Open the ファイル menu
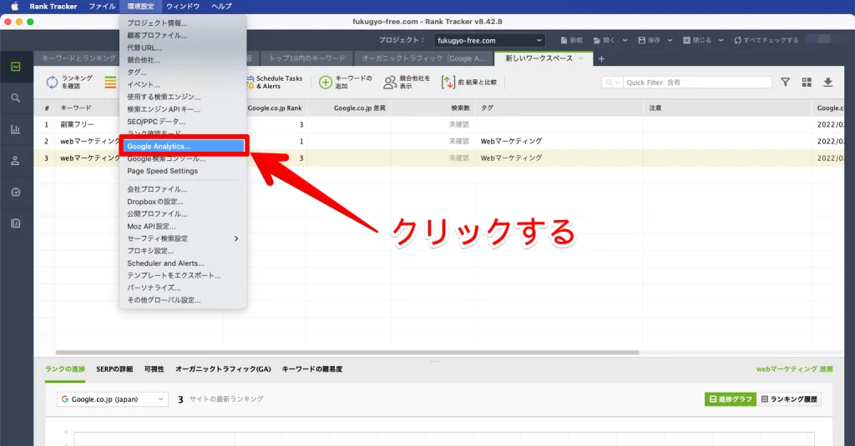This screenshot has height=446, width=855. (x=102, y=7)
